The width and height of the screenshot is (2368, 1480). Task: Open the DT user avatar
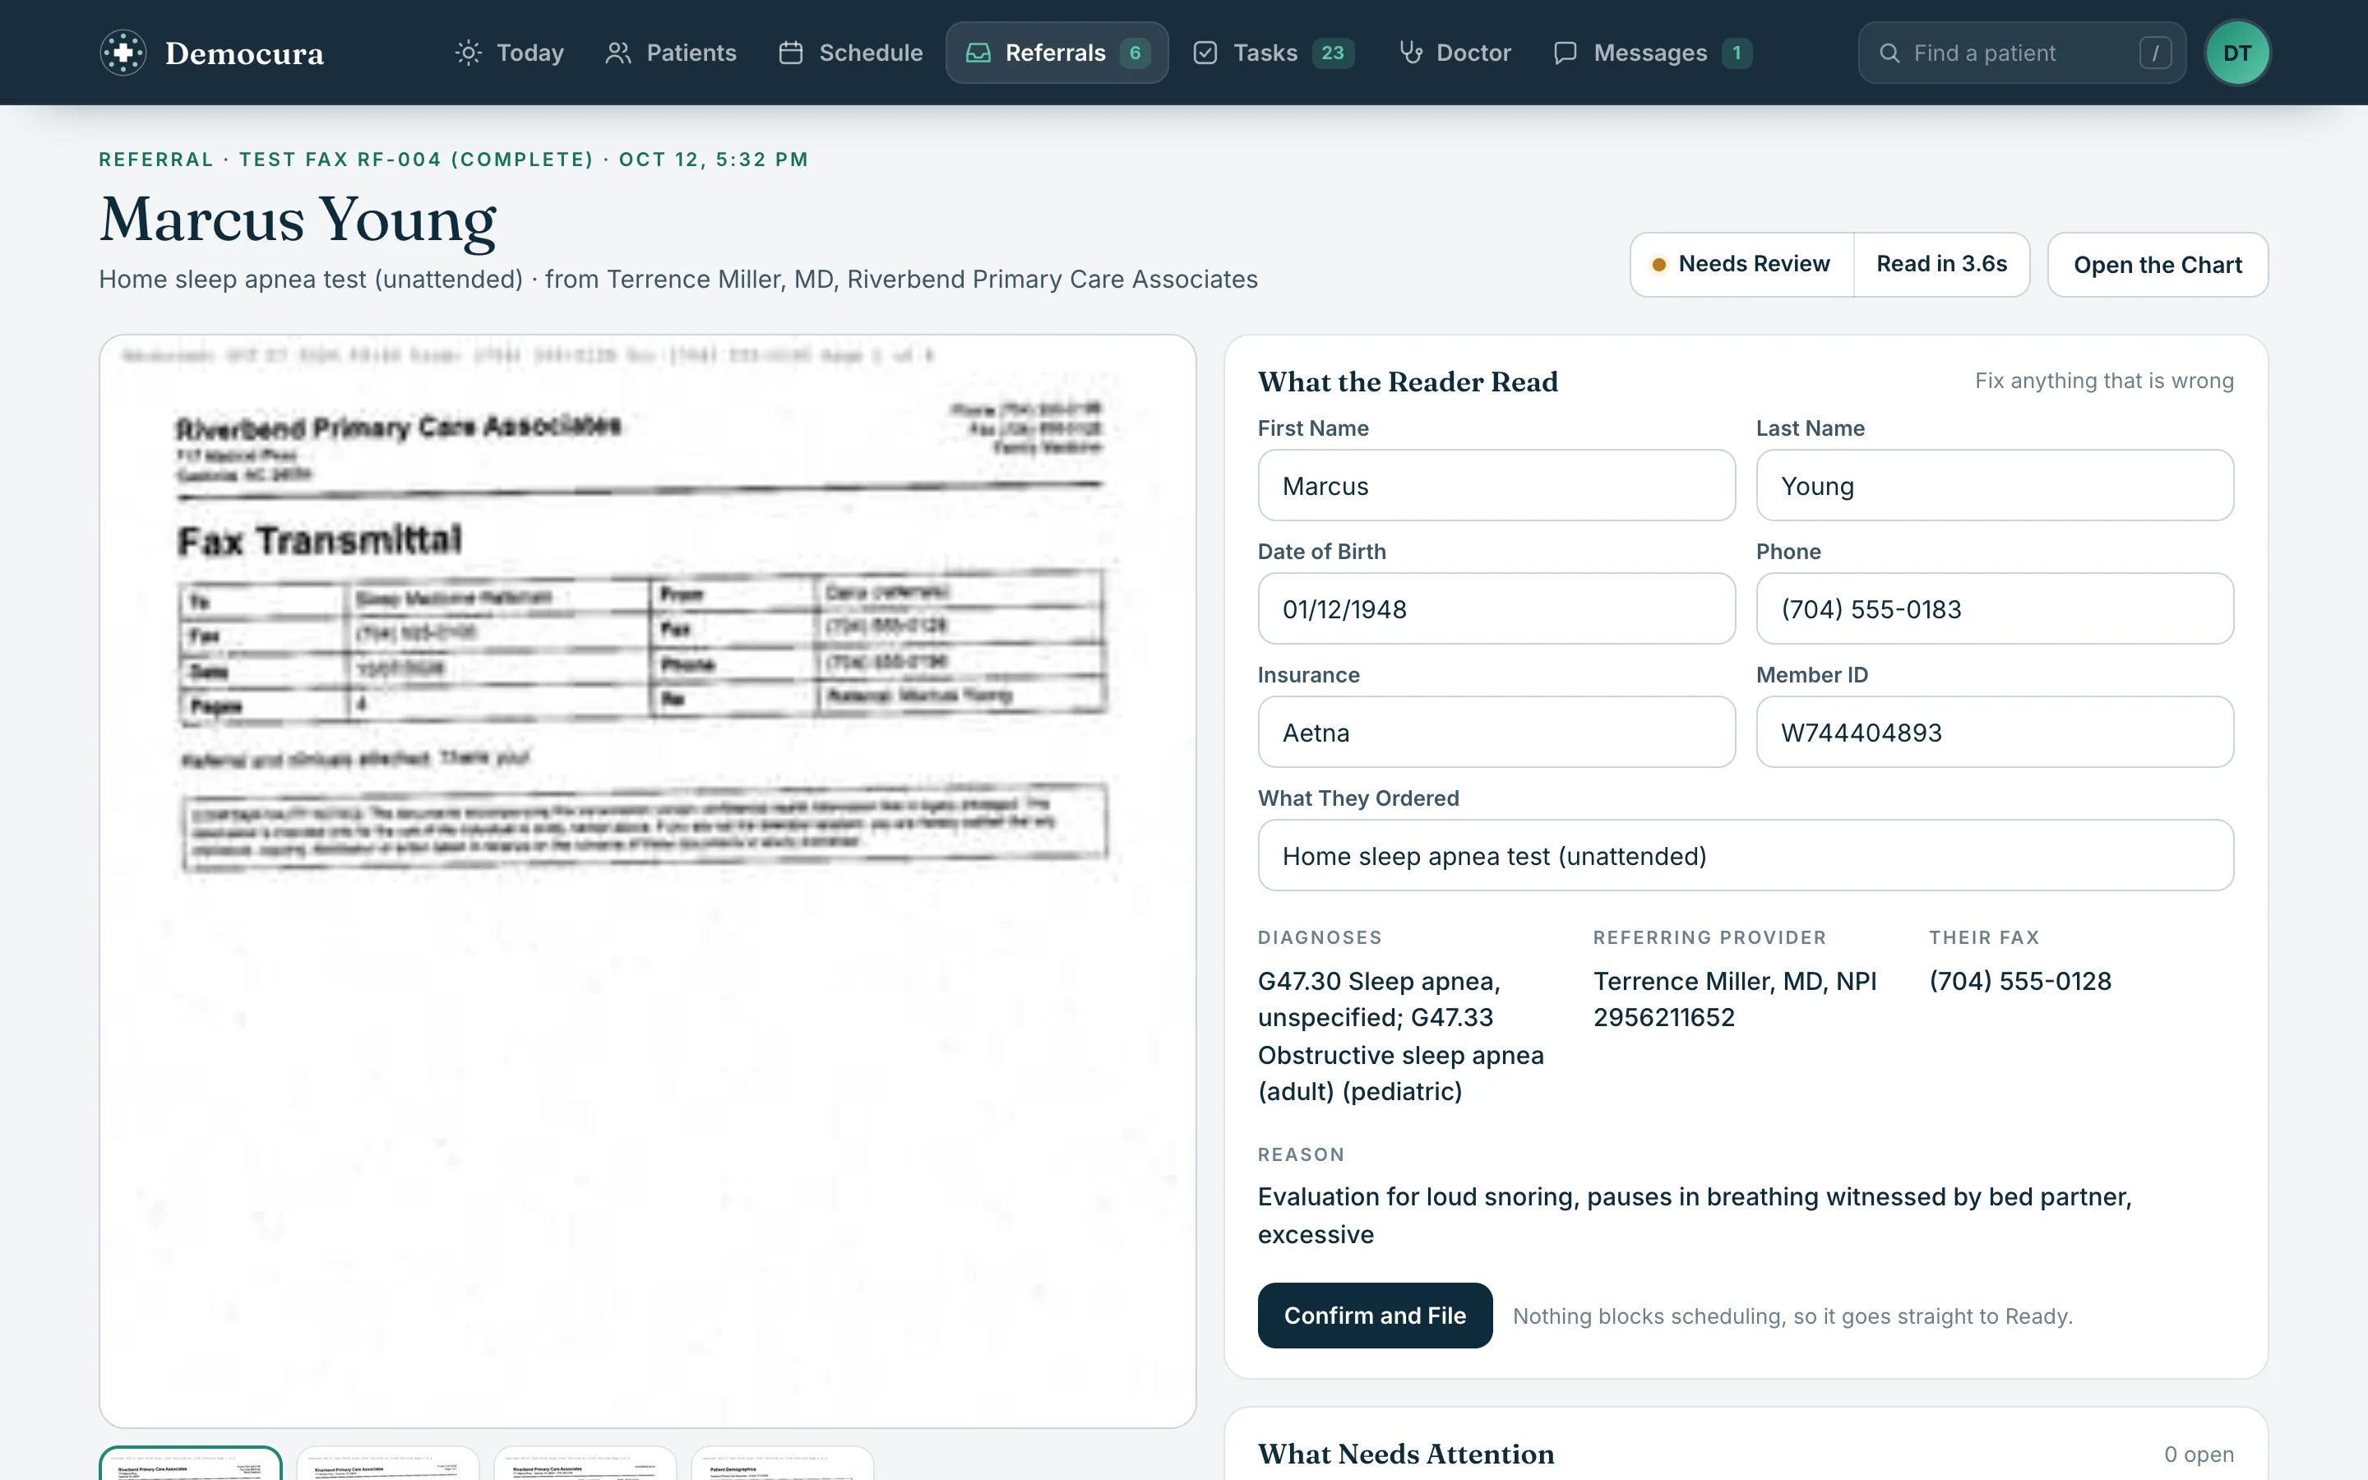coord(2237,53)
